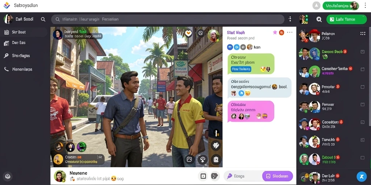Click the search icon beside Dart Soodl
Viewport: 371px width, 185px height.
click(43, 20)
